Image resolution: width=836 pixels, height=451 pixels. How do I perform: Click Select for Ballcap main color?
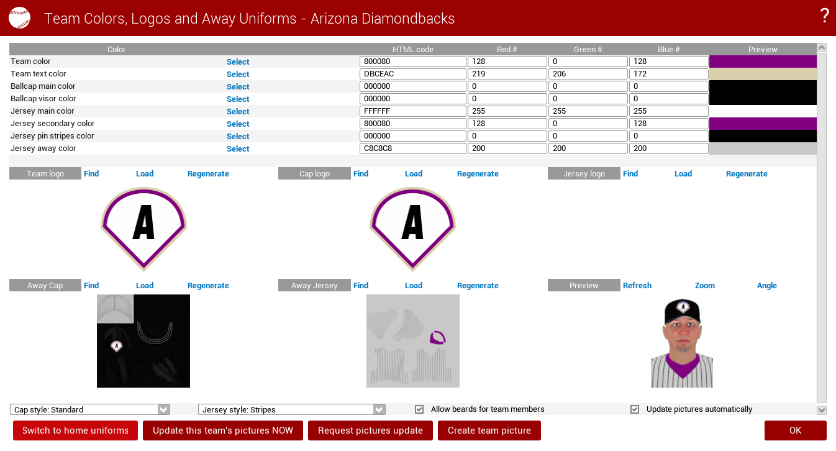coord(238,87)
